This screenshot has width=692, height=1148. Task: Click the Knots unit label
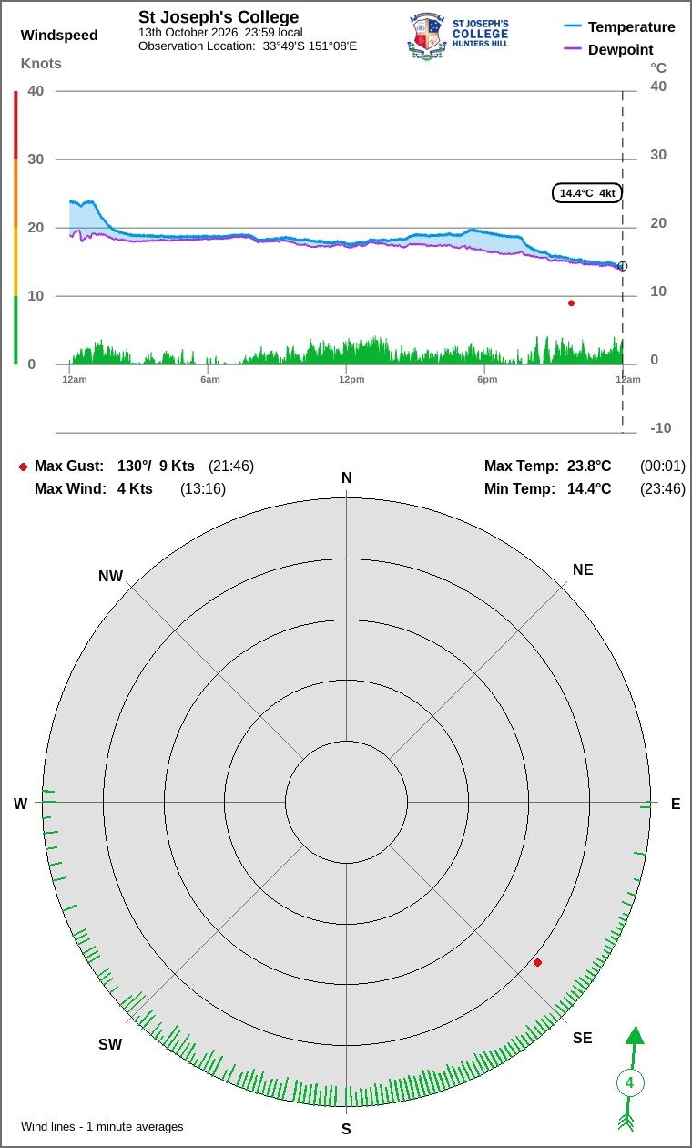41,63
